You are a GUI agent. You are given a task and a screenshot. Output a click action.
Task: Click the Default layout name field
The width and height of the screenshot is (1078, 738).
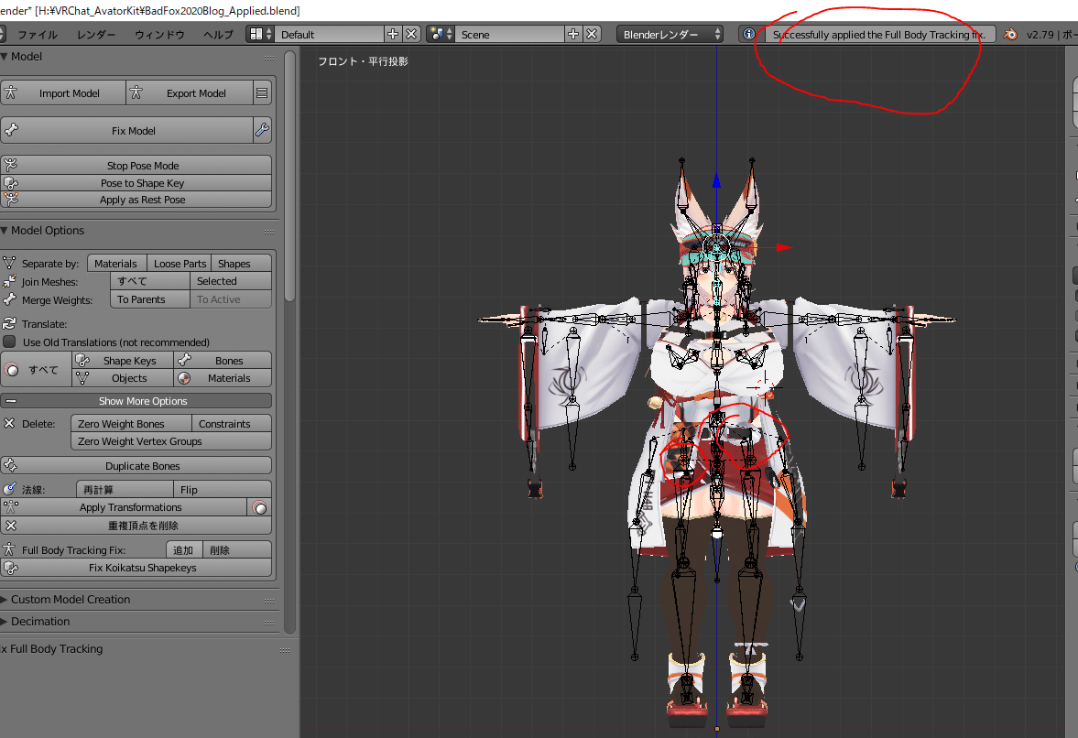coord(329,35)
